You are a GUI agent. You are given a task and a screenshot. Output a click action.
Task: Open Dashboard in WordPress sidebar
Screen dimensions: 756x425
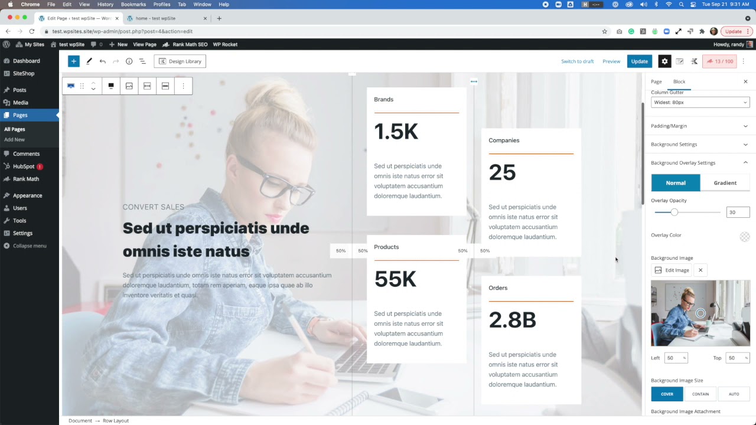pyautogui.click(x=27, y=61)
